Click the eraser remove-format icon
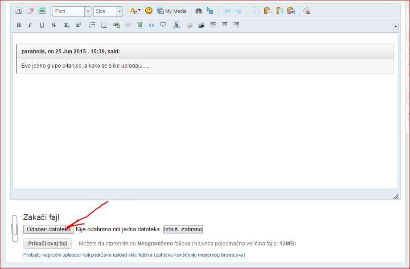This screenshot has width=410, height=269. [x=30, y=11]
